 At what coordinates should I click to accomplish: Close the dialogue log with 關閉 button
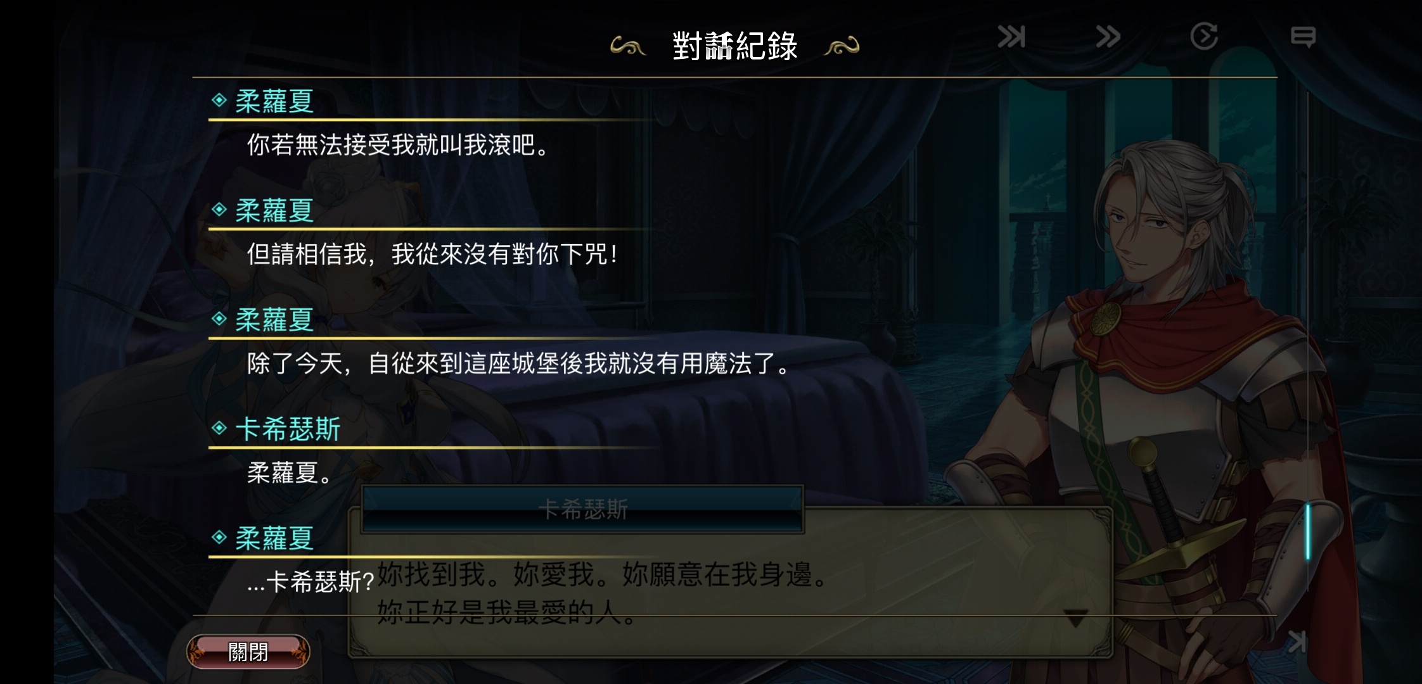tap(248, 652)
